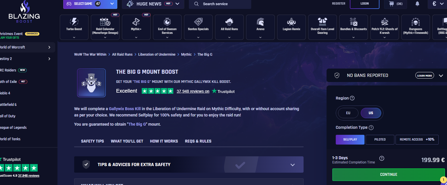
Task: Expand Destiny 2 sidebar arrow
Action: pos(49,59)
